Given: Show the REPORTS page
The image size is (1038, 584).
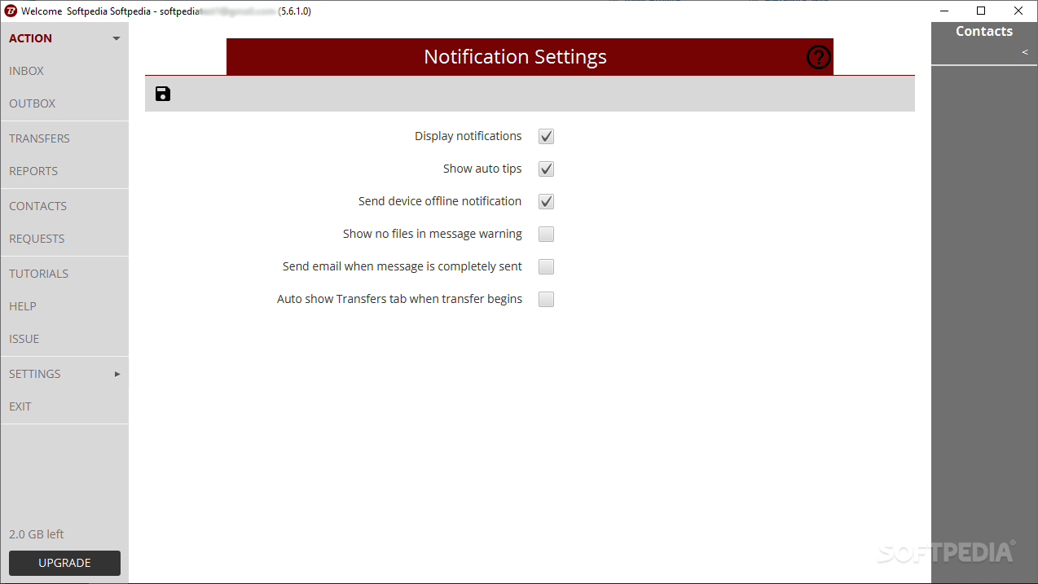Looking at the screenshot, I should (x=33, y=171).
